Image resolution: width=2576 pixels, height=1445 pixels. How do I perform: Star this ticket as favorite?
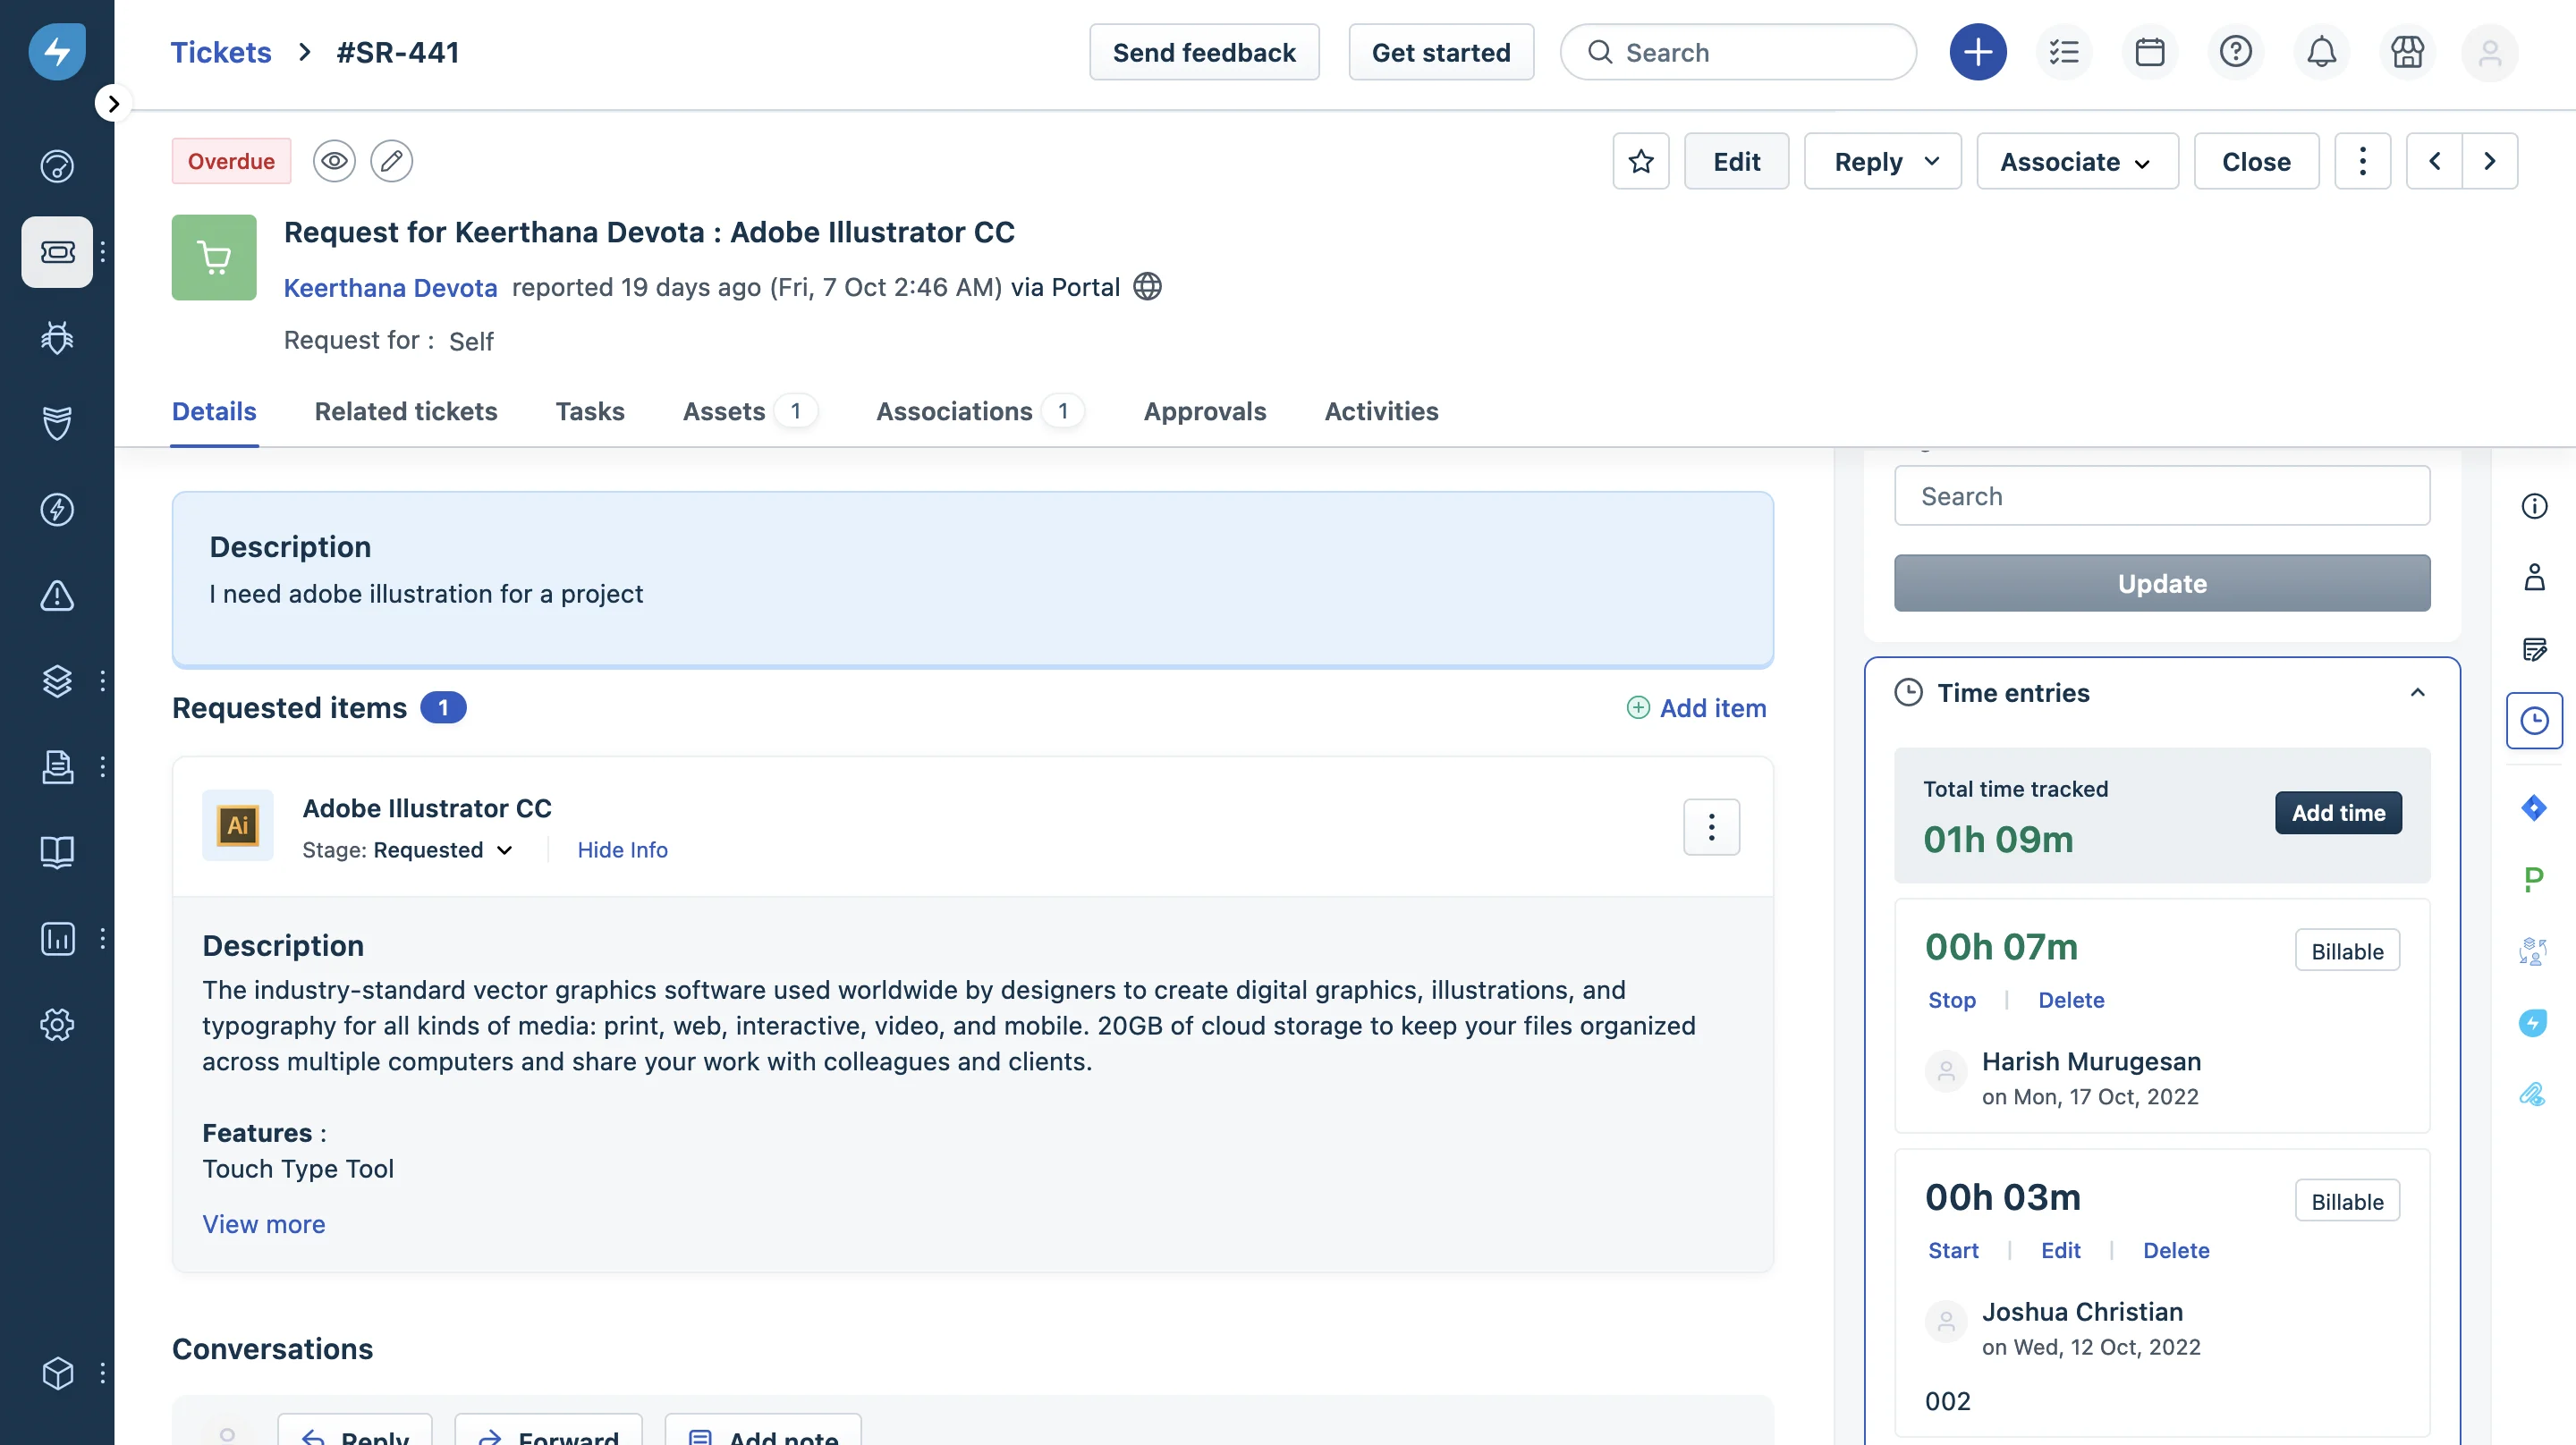pyautogui.click(x=1641, y=160)
